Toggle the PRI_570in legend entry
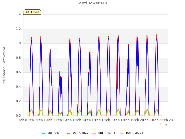Viewport: 185px width, 139px height. coord(77,133)
